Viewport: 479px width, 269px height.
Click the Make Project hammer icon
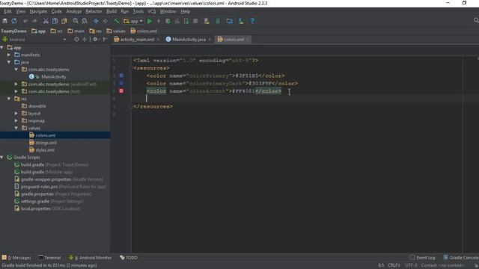pos(117,21)
